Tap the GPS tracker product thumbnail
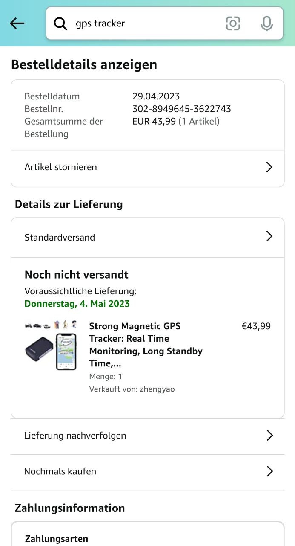The image size is (295, 546). coord(51,346)
